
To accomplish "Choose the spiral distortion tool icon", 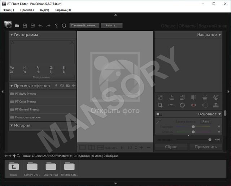I will [215, 97].
